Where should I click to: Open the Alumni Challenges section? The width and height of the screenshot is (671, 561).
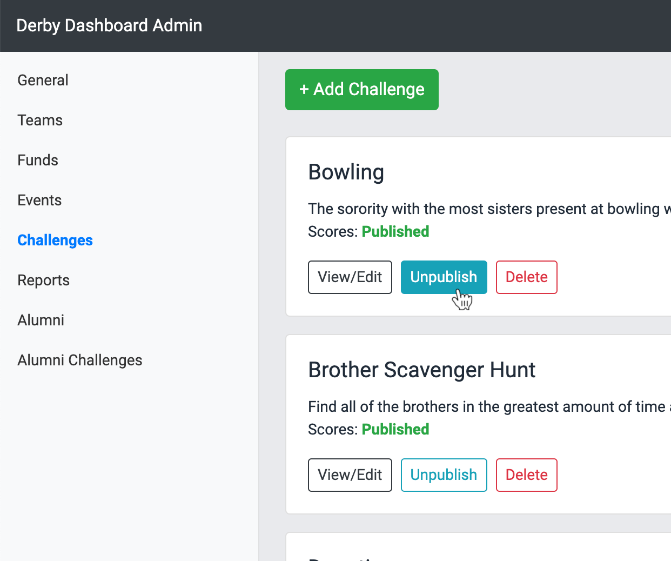79,360
